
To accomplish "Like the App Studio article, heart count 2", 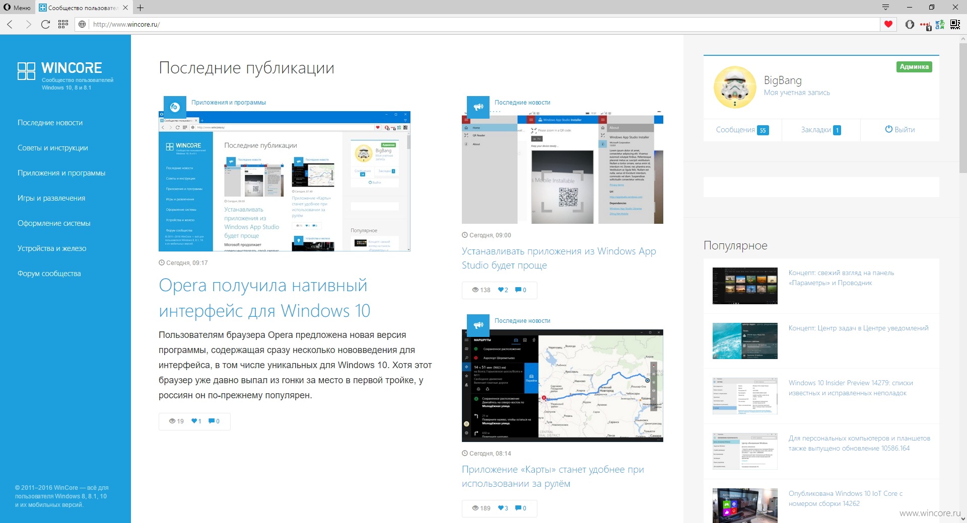I will [x=503, y=290].
